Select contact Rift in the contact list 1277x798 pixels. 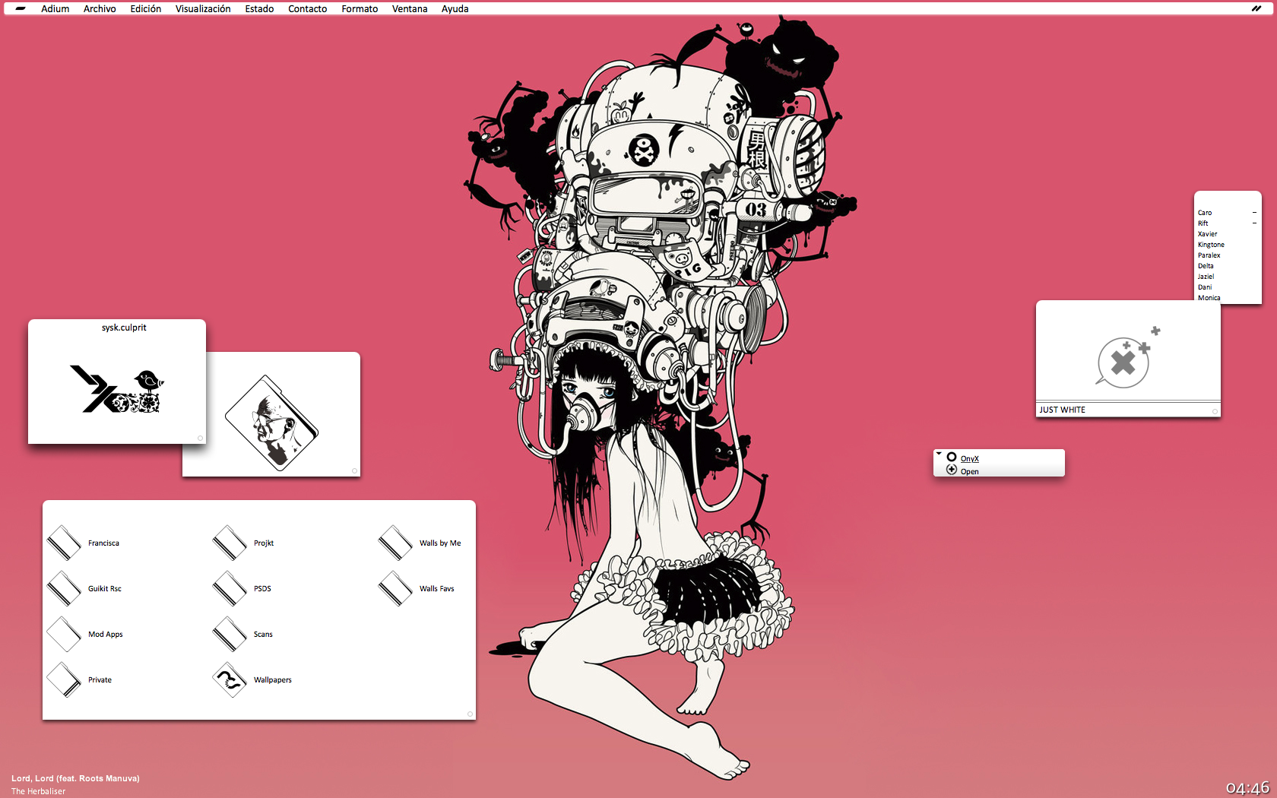click(1203, 223)
